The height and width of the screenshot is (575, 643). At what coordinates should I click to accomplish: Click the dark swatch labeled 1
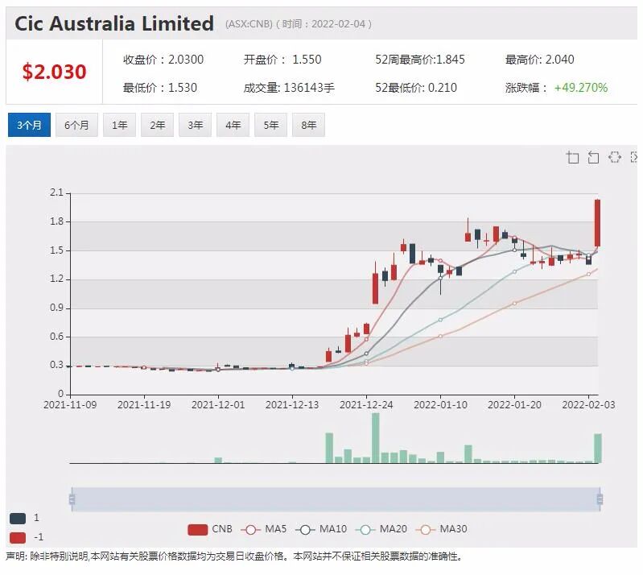point(18,519)
